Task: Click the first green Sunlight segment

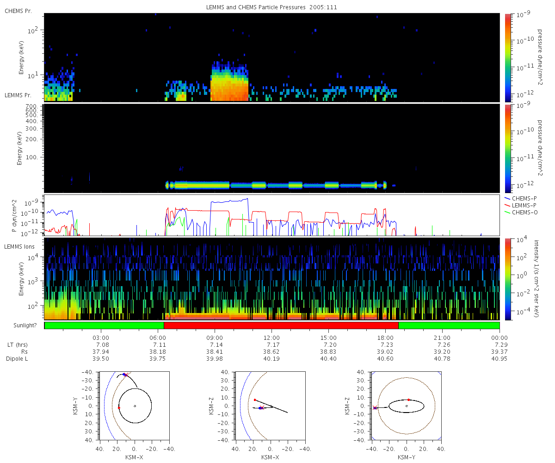Action: (x=104, y=325)
